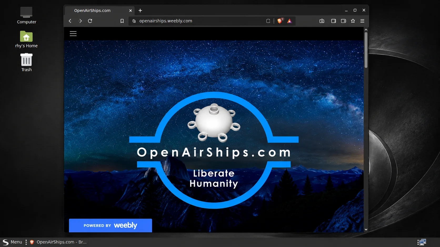Open the taskbar Menu button
The height and width of the screenshot is (247, 440).
pos(12,242)
